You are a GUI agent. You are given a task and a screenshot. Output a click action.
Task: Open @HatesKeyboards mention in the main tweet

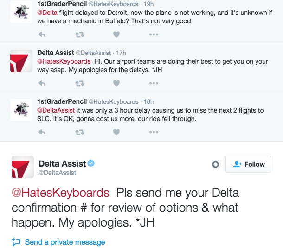coord(61,193)
